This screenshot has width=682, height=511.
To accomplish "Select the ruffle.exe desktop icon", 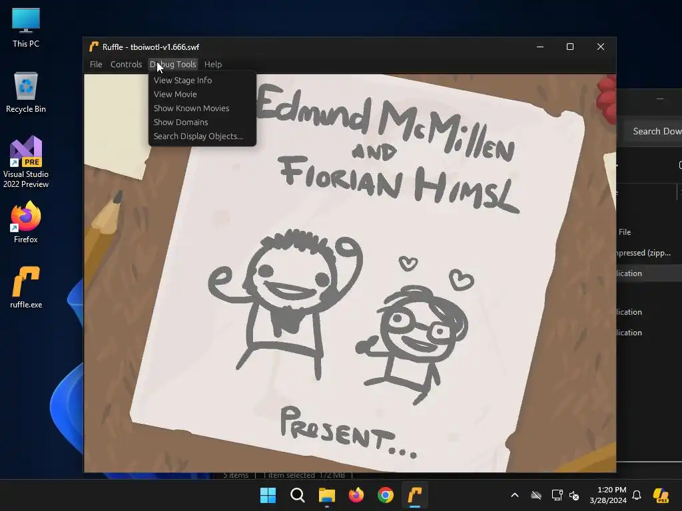I will 26,287.
